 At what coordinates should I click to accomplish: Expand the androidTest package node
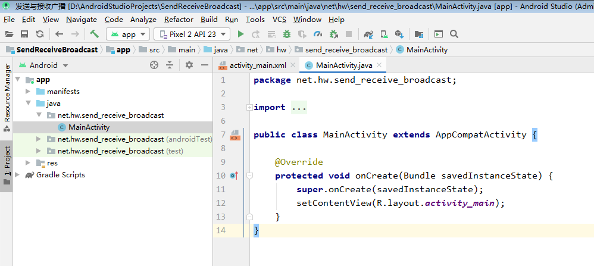(39, 139)
